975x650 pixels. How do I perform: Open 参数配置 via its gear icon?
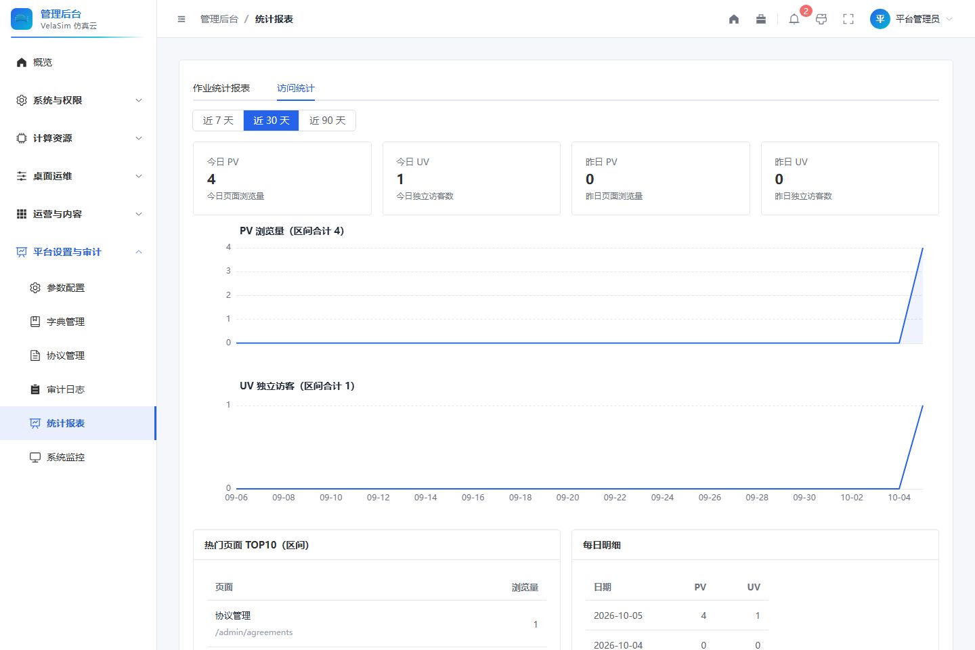(x=35, y=288)
